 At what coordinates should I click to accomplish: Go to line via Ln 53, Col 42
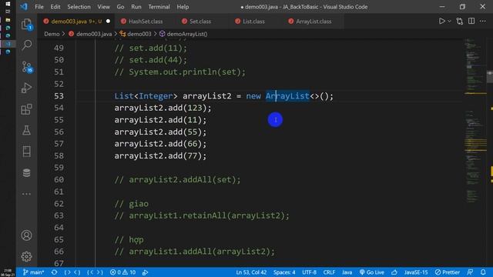pyautogui.click(x=251, y=272)
